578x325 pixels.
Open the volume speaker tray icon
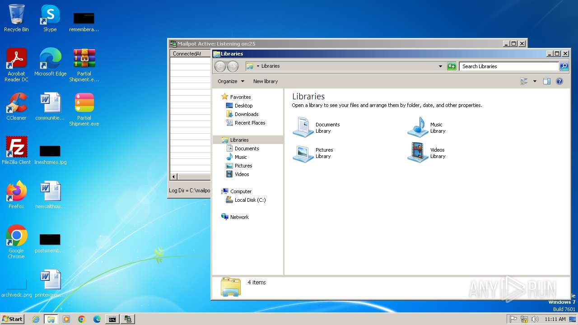tap(535, 319)
